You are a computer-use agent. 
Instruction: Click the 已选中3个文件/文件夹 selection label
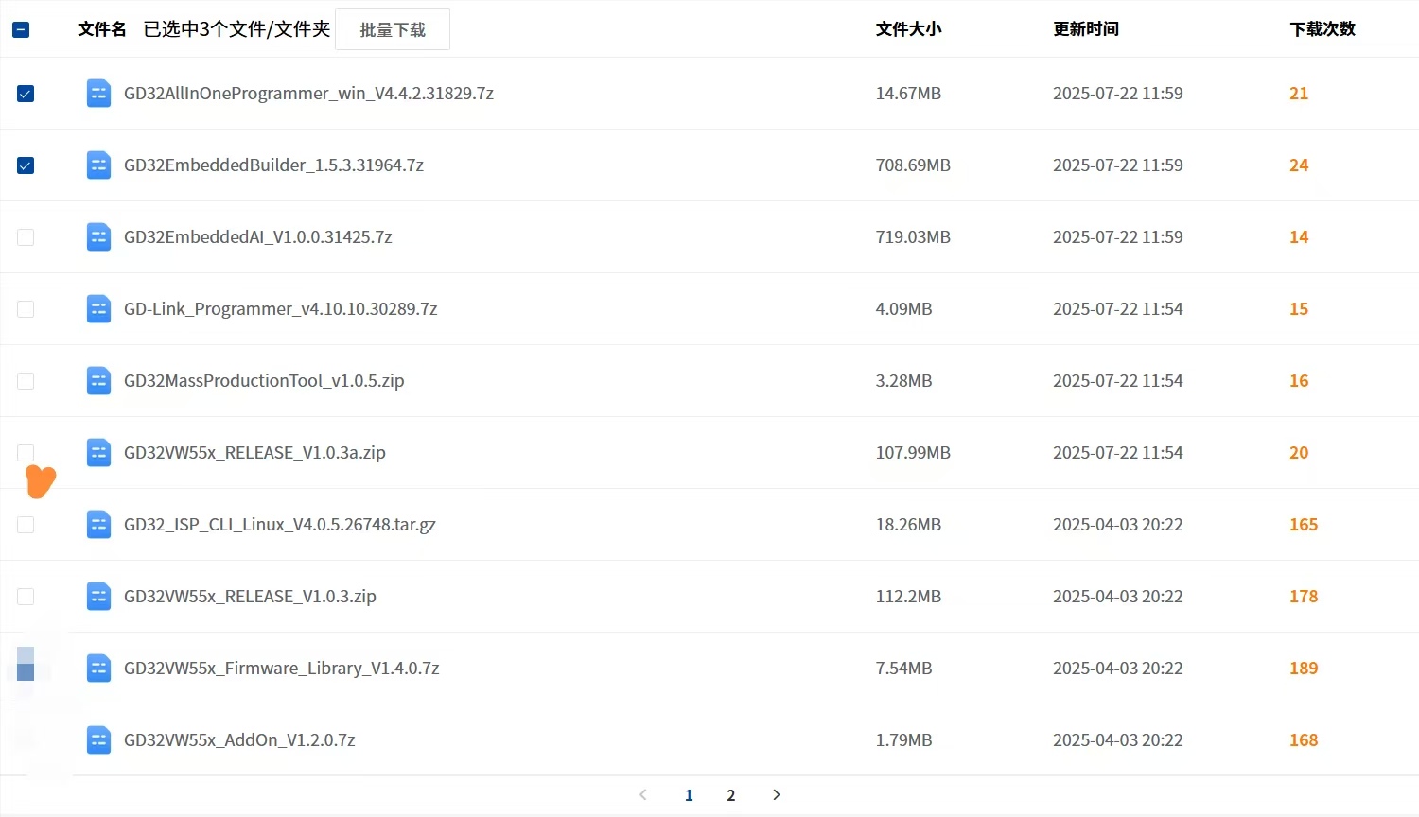pos(236,29)
